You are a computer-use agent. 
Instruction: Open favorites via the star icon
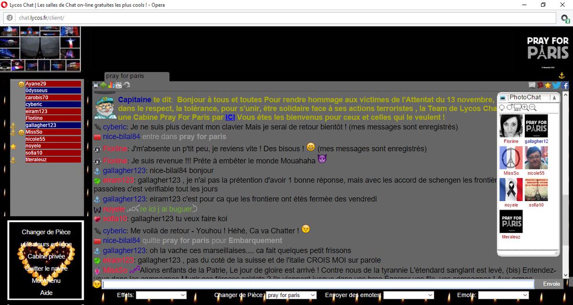coord(547,84)
